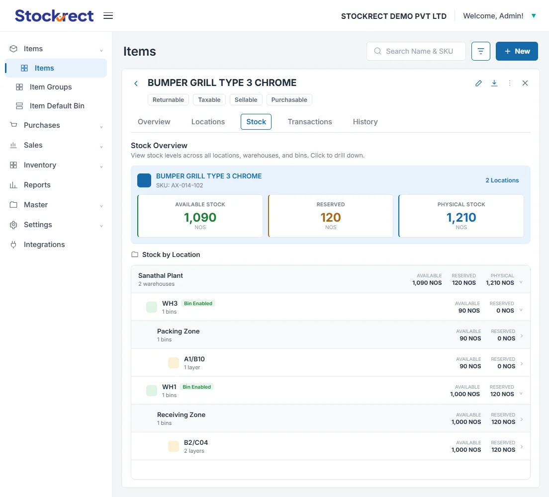
Task: Expand the Items sidebar section arrow
Action: point(101,50)
